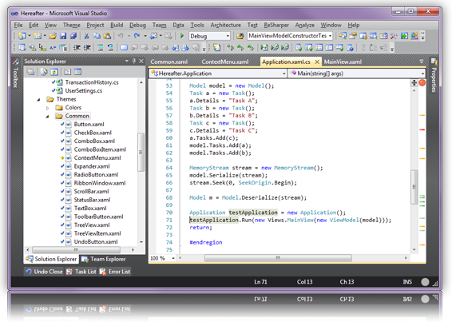Expand the Colors folder
This screenshot has width=452, height=322.
(x=48, y=108)
